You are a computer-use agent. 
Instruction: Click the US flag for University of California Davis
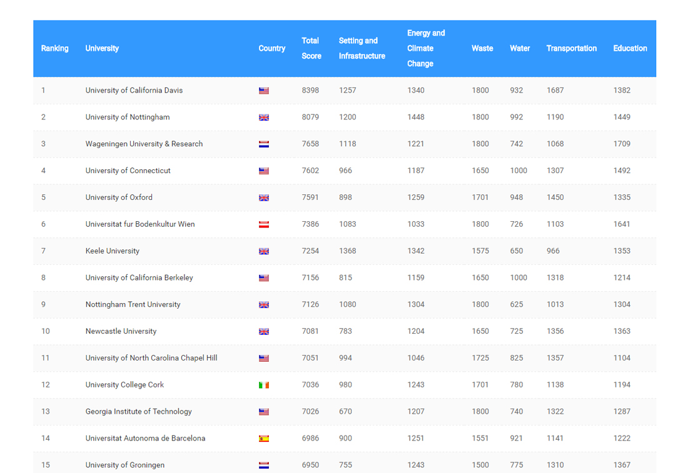(264, 91)
